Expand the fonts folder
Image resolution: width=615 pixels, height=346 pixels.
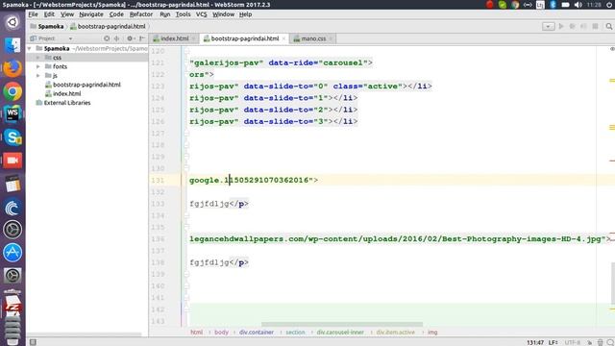(38, 66)
